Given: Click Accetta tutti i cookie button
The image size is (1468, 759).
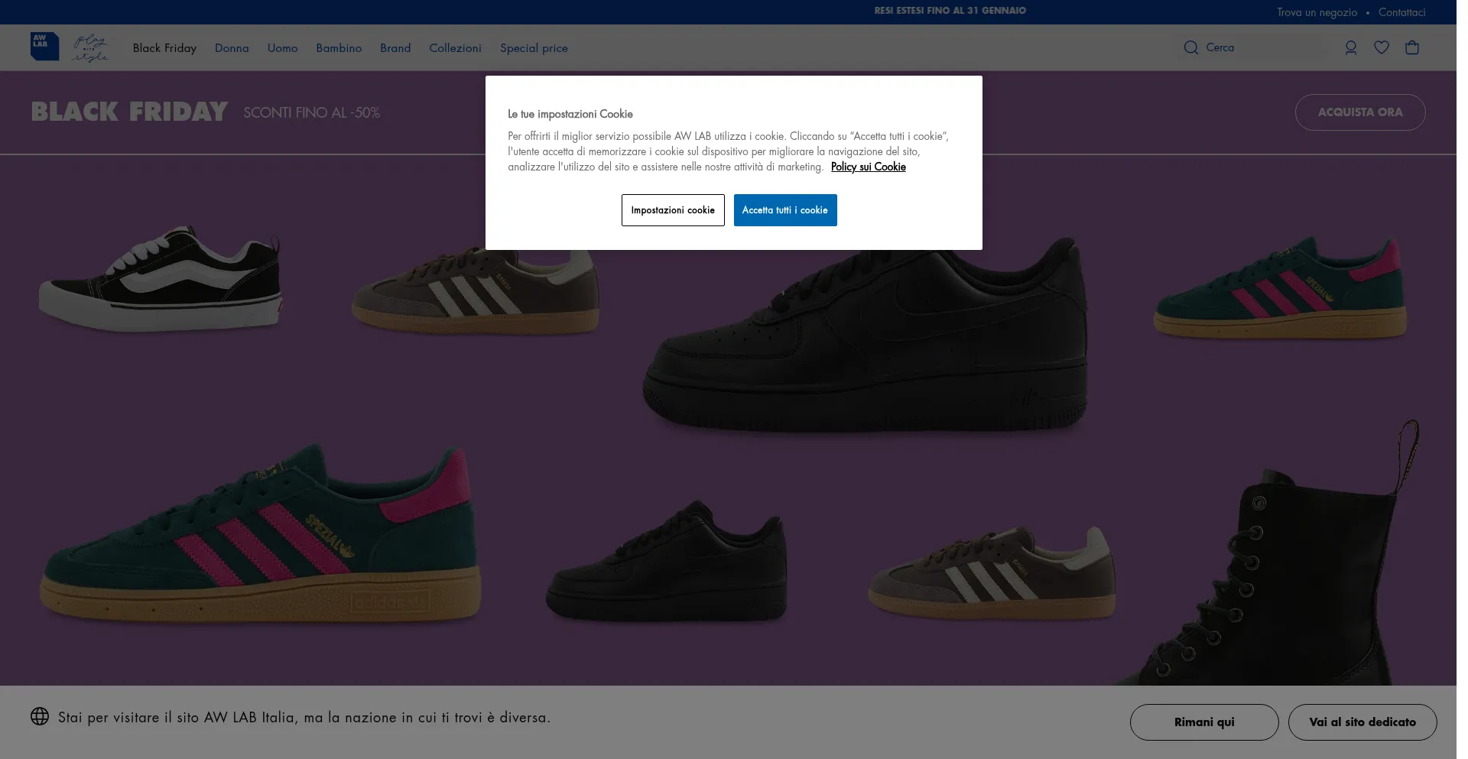Looking at the screenshot, I should pos(784,210).
